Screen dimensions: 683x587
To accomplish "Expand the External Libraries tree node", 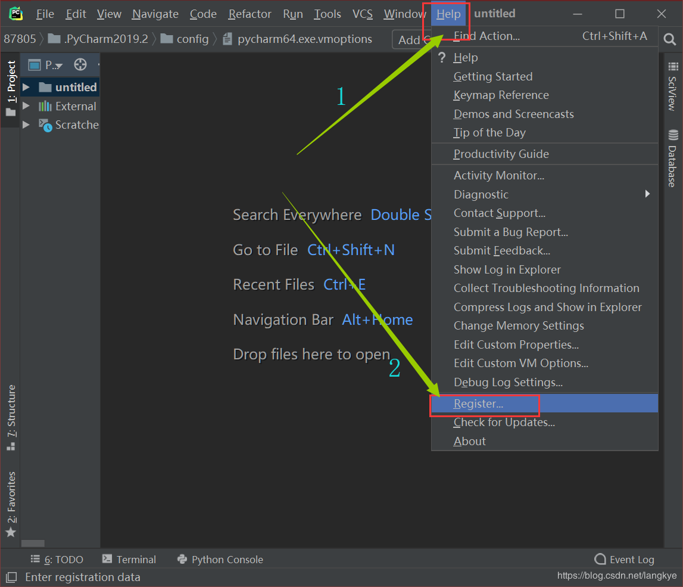I will [26, 106].
